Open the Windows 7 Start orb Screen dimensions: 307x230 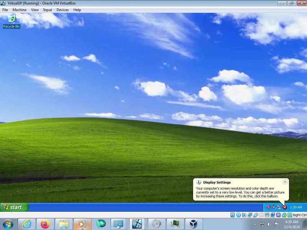(x=8, y=224)
